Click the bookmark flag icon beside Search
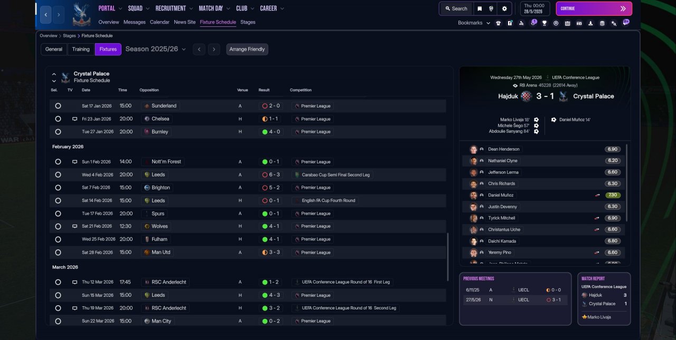Viewport: 676px width, 340px height. click(480, 8)
